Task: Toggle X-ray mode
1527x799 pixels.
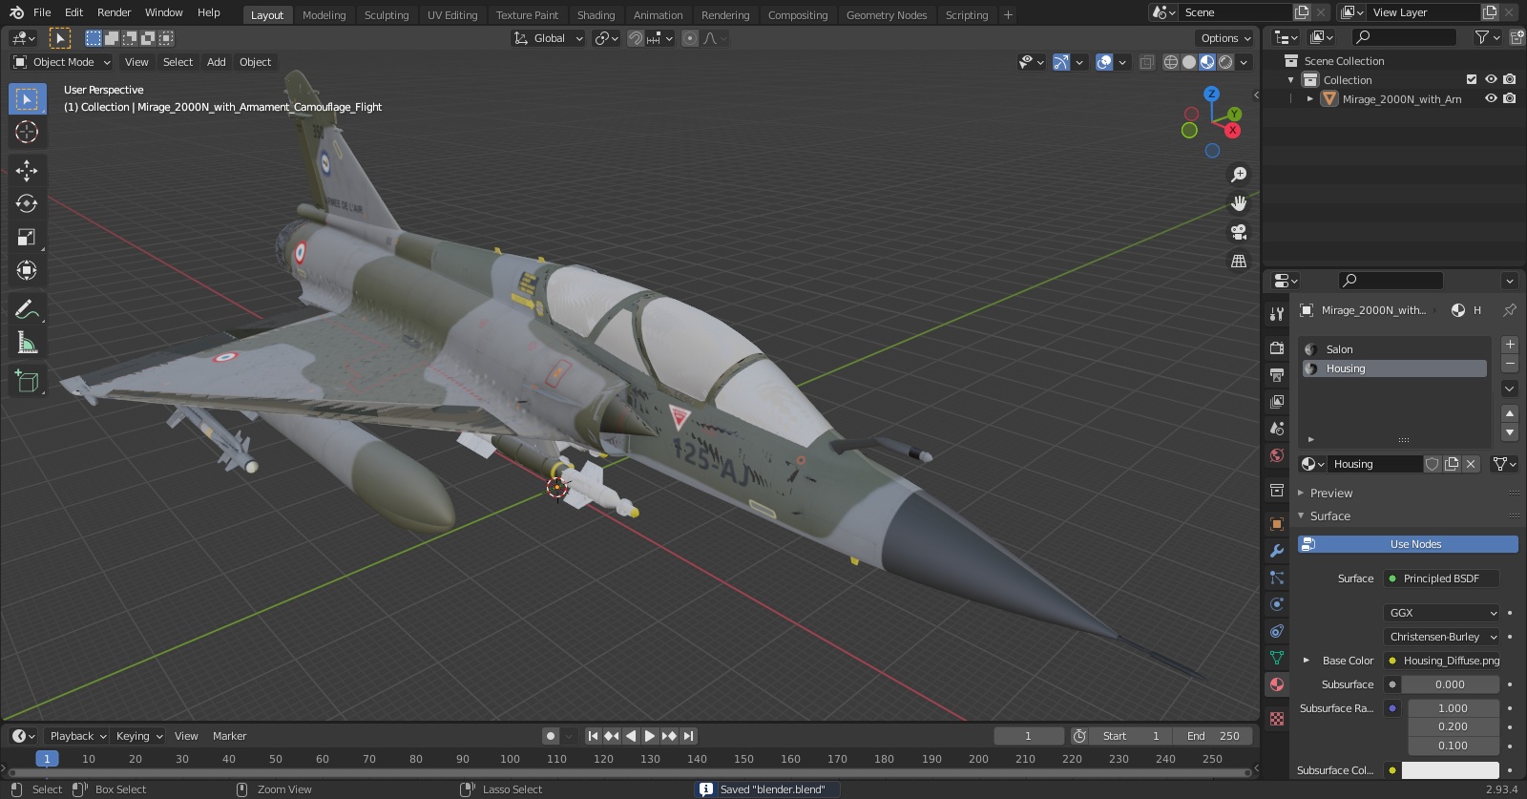Action: [1147, 62]
